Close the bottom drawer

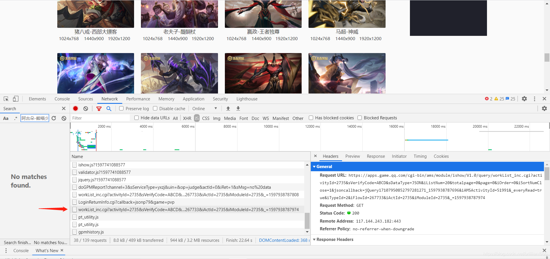pos(544,250)
